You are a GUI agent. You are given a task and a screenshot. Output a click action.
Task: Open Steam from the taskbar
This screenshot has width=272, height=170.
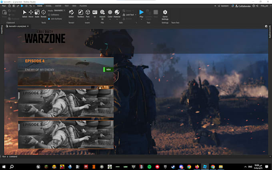pyautogui.click(x=173, y=167)
